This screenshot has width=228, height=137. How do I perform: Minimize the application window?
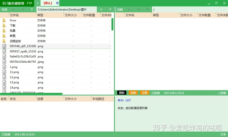(x=209, y=3)
